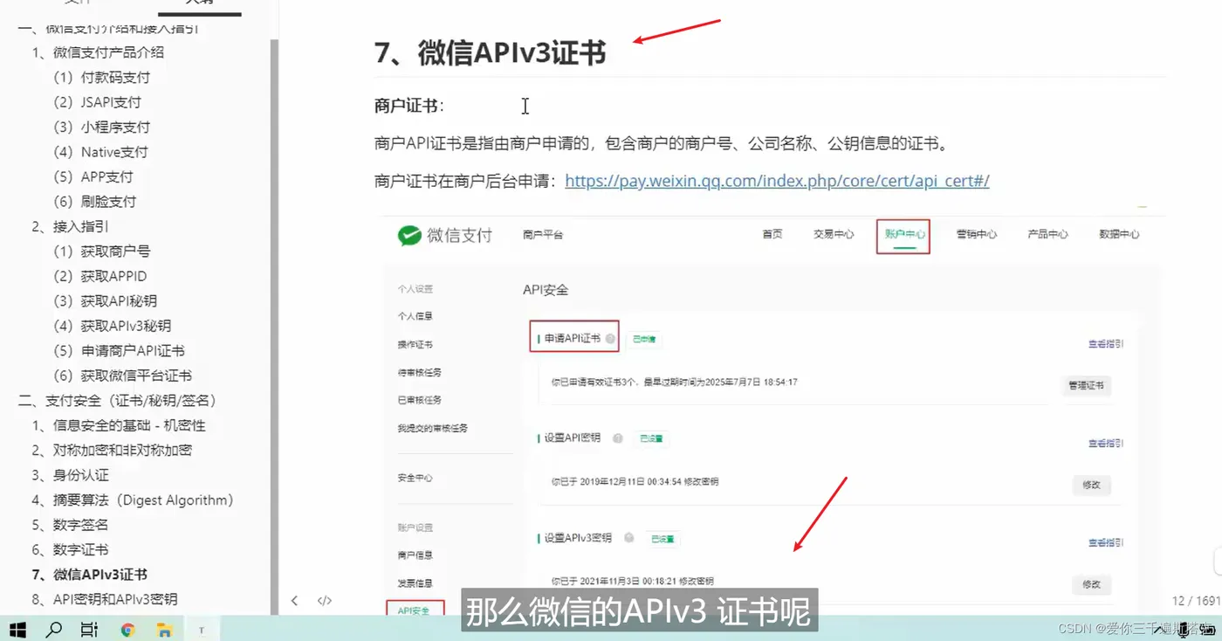Screen dimensions: 1222x641
Task: Click 管理证书 button in embedded screenshot
Action: pos(1086,385)
